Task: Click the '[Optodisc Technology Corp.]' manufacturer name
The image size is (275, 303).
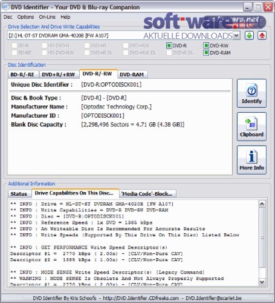Action: coord(116,107)
